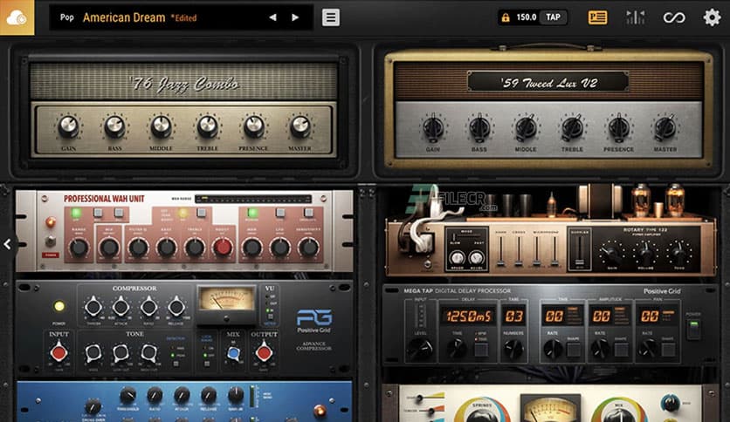Image resolution: width=730 pixels, height=422 pixels.
Task: Go to the next preset arrow
Action: click(295, 17)
